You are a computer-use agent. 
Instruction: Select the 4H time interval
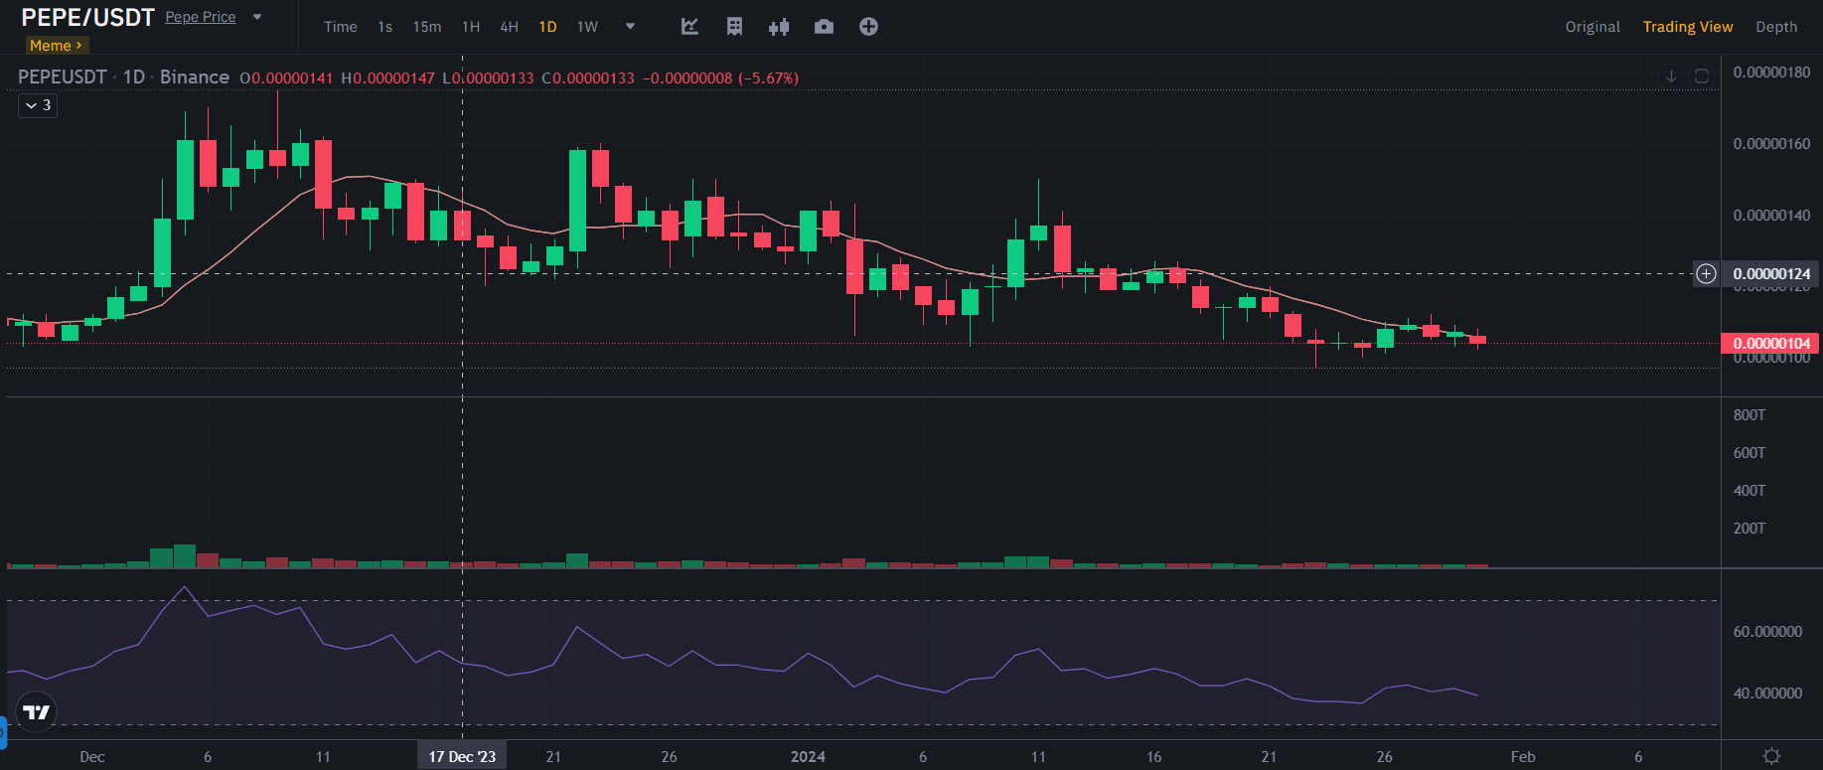coord(509,27)
